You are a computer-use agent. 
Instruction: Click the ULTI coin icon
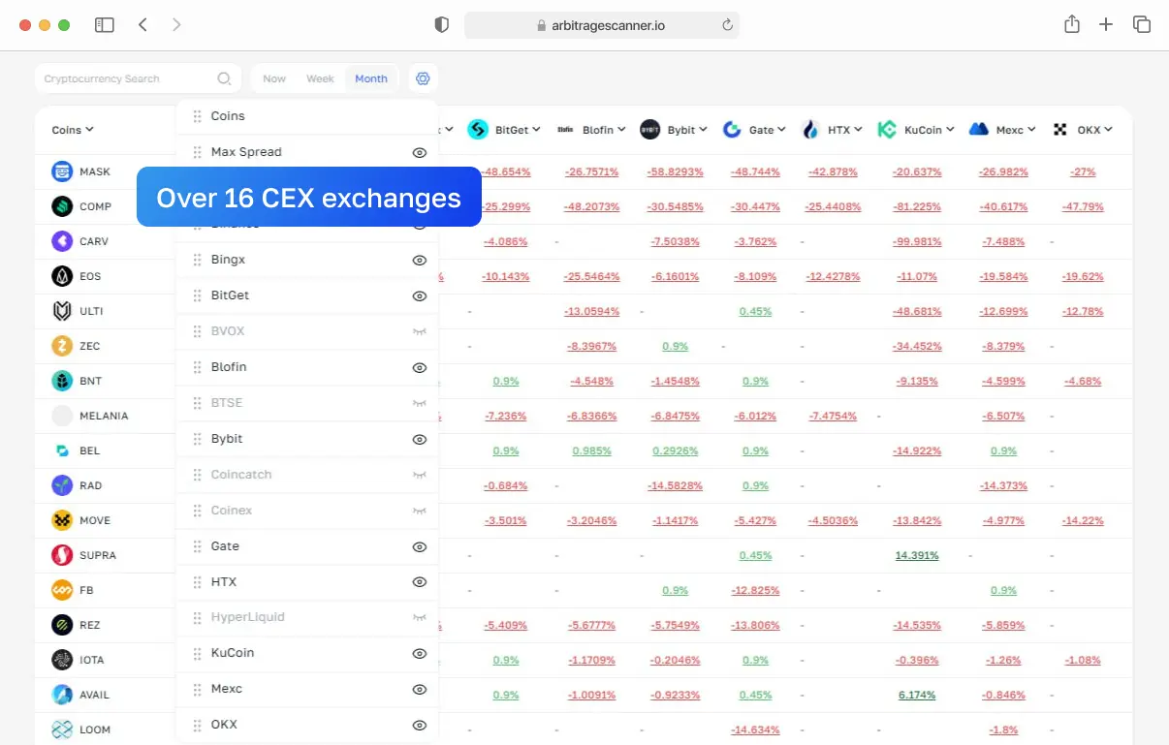[x=62, y=311]
